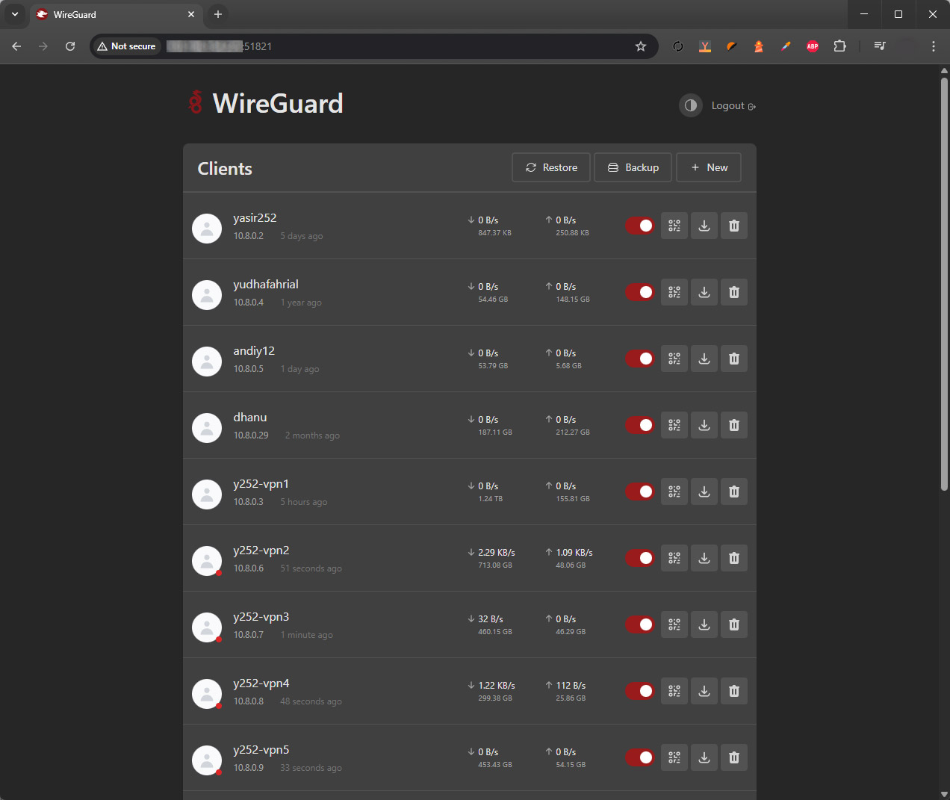Close the WireGuard browser tab
The image size is (950, 800).
coord(191,14)
